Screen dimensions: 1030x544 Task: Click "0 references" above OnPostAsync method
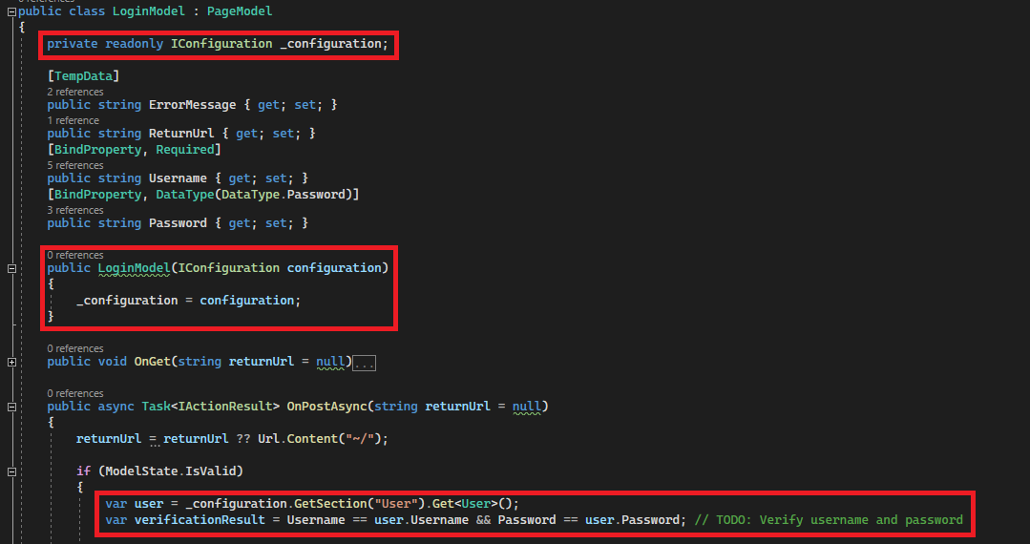click(74, 393)
